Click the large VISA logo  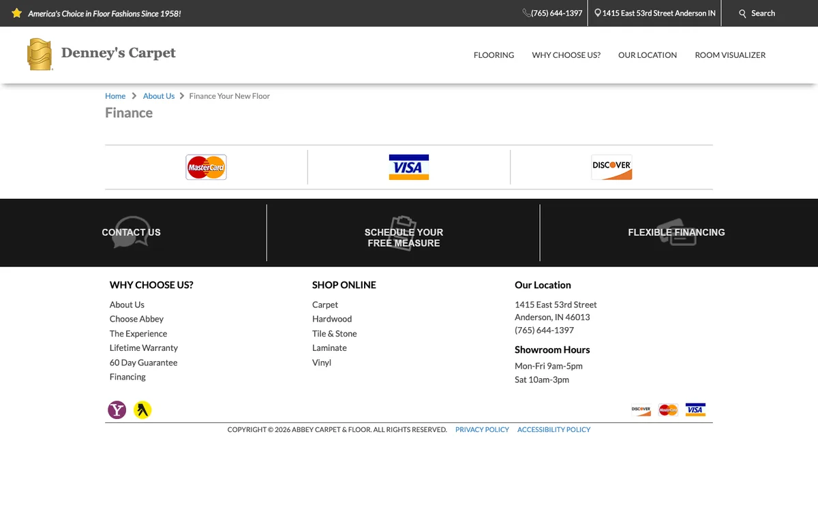(409, 167)
